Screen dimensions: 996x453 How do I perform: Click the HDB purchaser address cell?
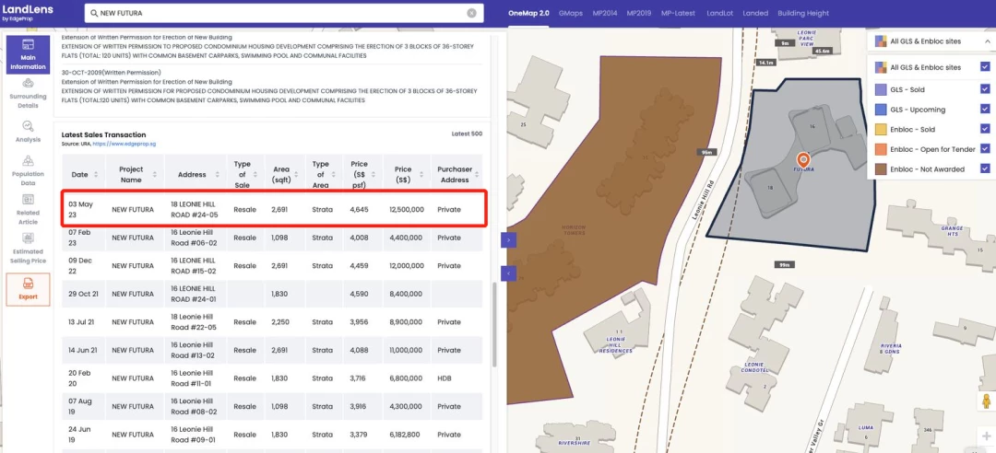[x=444, y=378]
